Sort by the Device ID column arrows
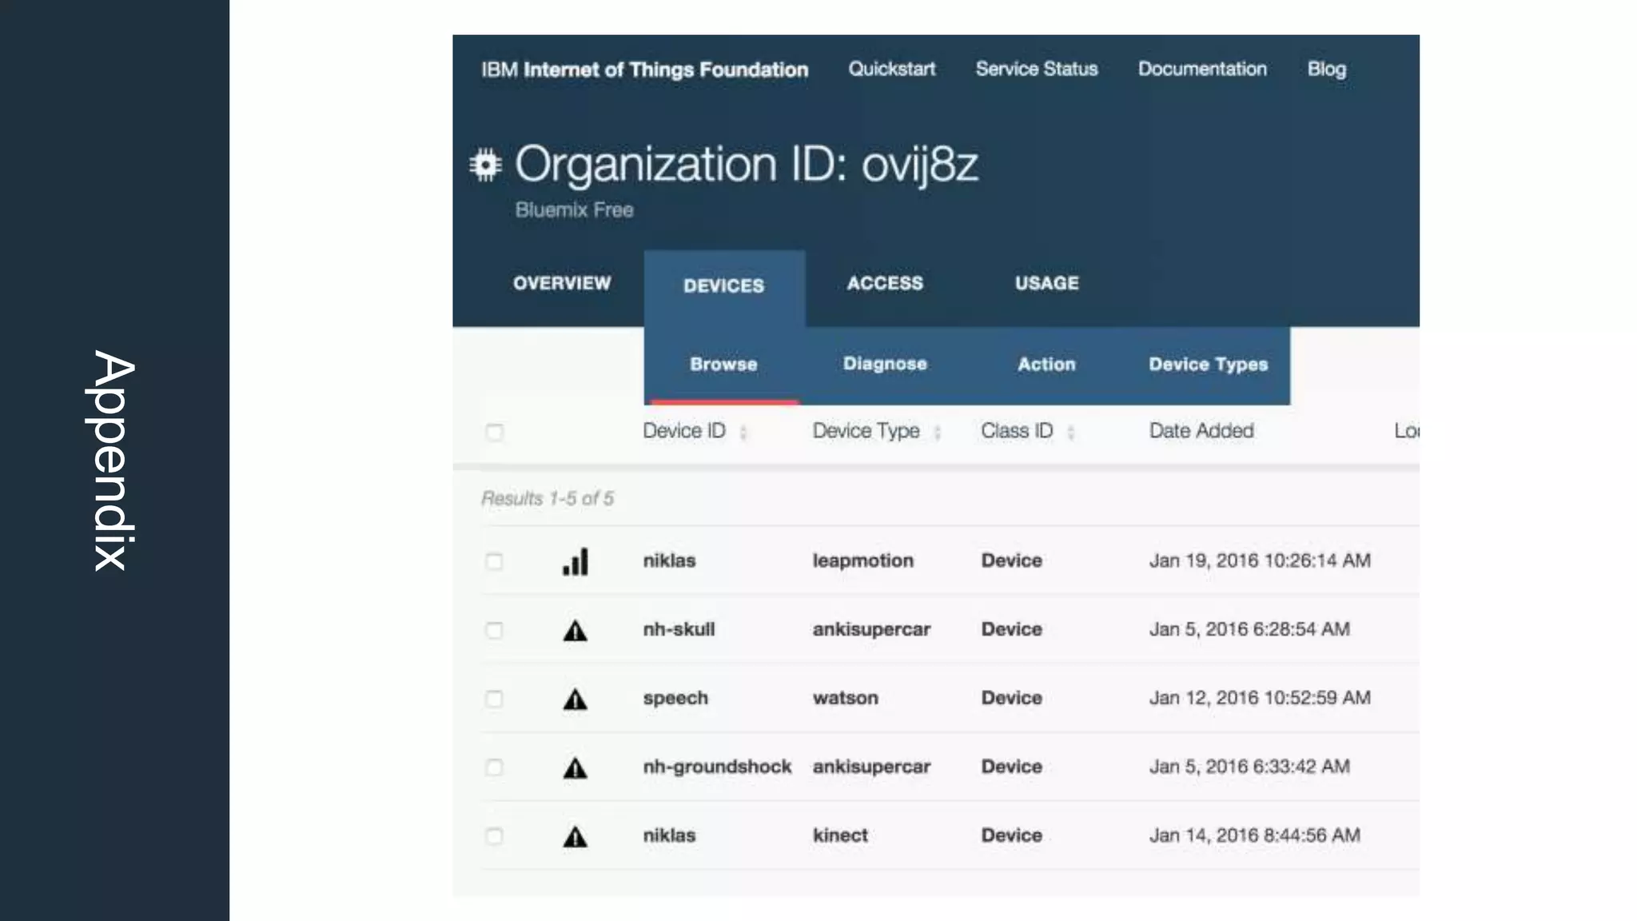1637x921 pixels. click(x=743, y=433)
